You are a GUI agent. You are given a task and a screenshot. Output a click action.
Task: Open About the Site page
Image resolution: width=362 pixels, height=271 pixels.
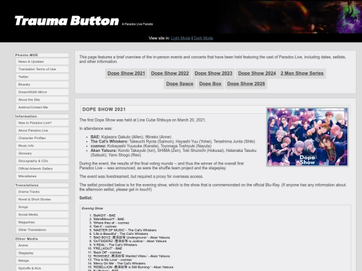42,100
